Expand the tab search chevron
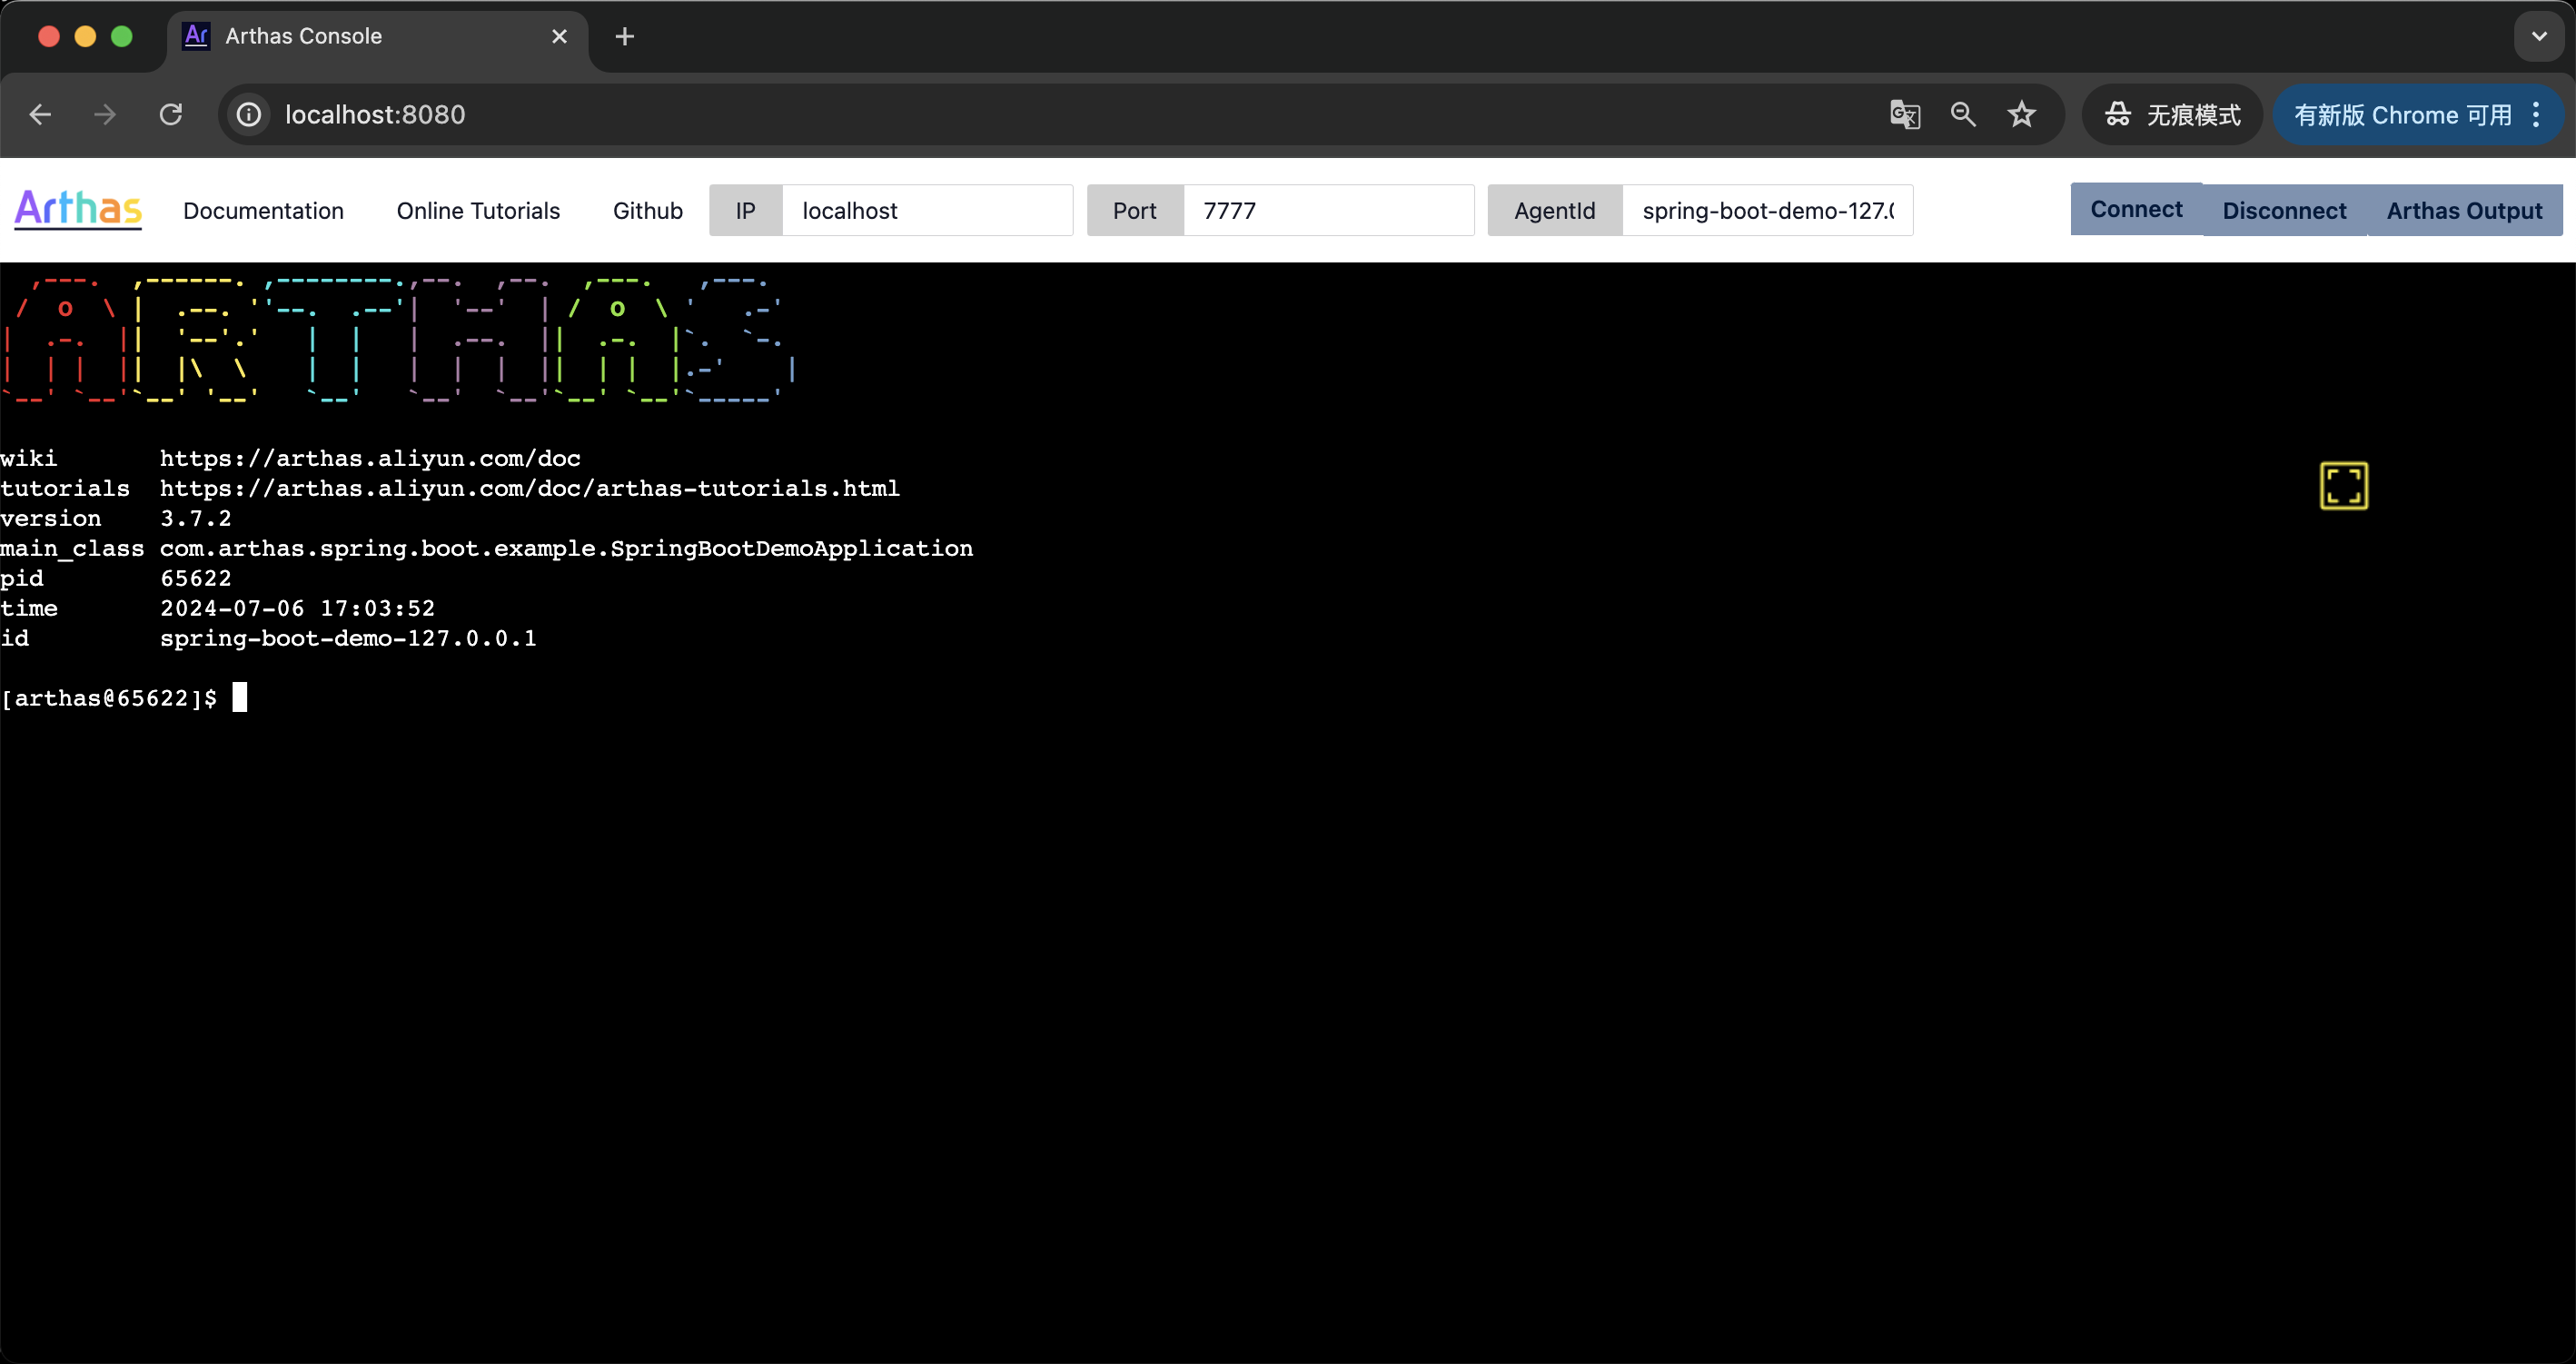 [x=2538, y=37]
